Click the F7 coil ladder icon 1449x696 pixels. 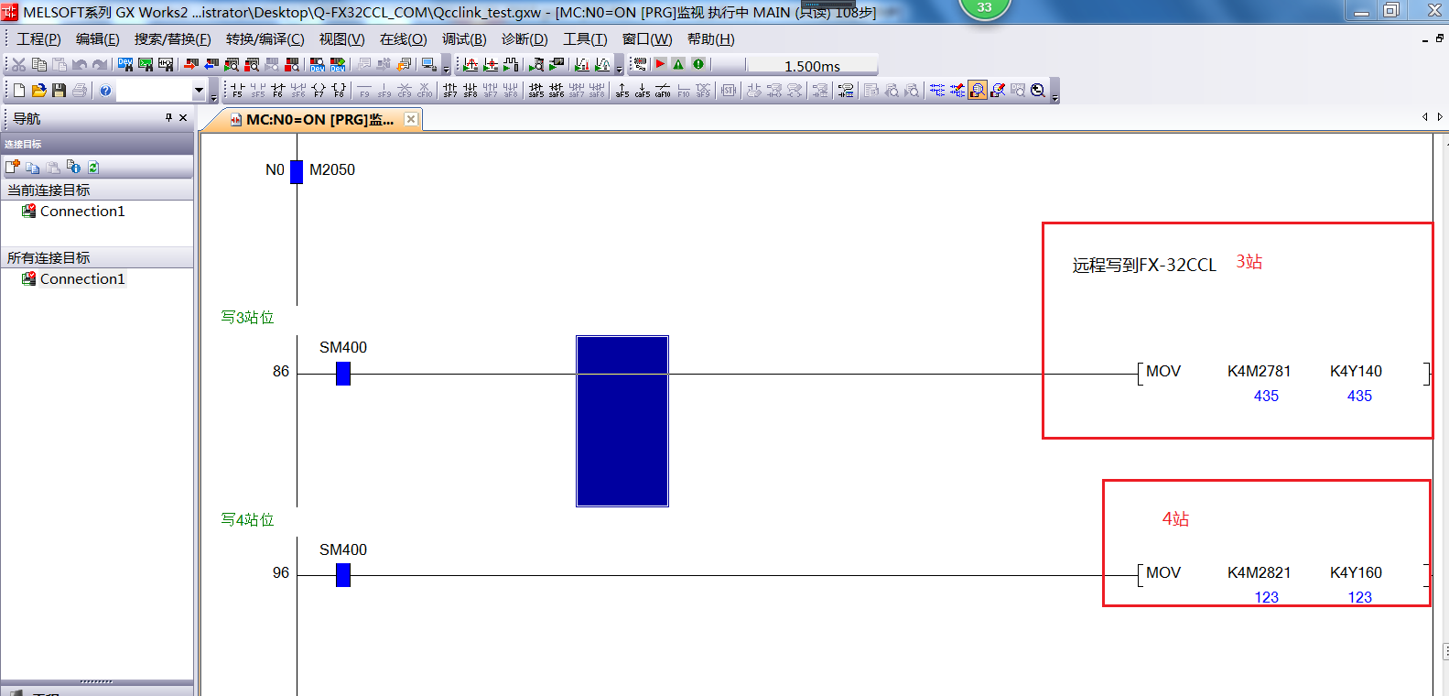[318, 90]
